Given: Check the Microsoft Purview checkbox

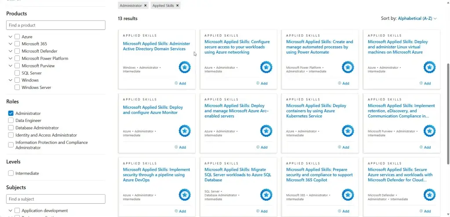Looking at the screenshot, I should pos(17,66).
